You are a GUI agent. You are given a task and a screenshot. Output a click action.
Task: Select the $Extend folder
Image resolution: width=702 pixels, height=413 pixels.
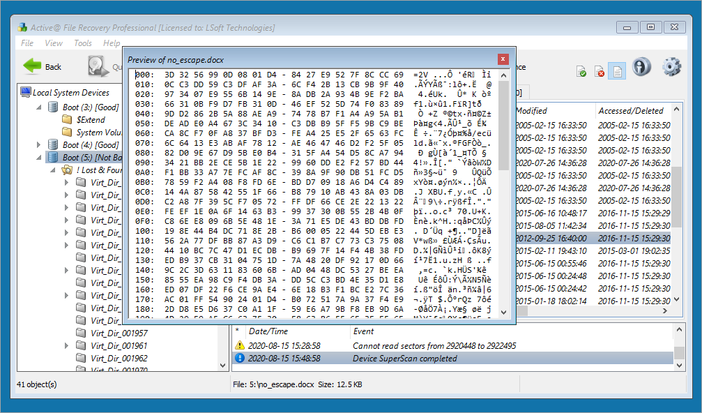[91, 119]
